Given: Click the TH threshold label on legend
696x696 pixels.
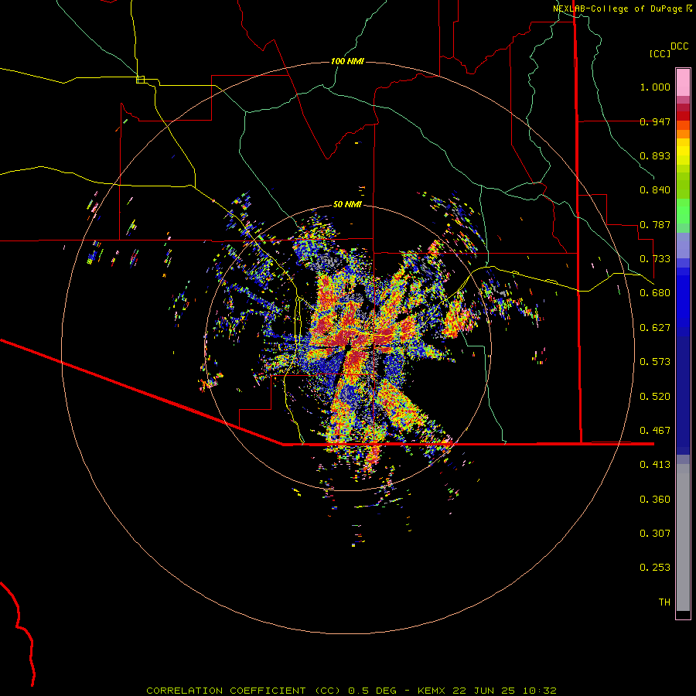Looking at the screenshot, I should (664, 602).
